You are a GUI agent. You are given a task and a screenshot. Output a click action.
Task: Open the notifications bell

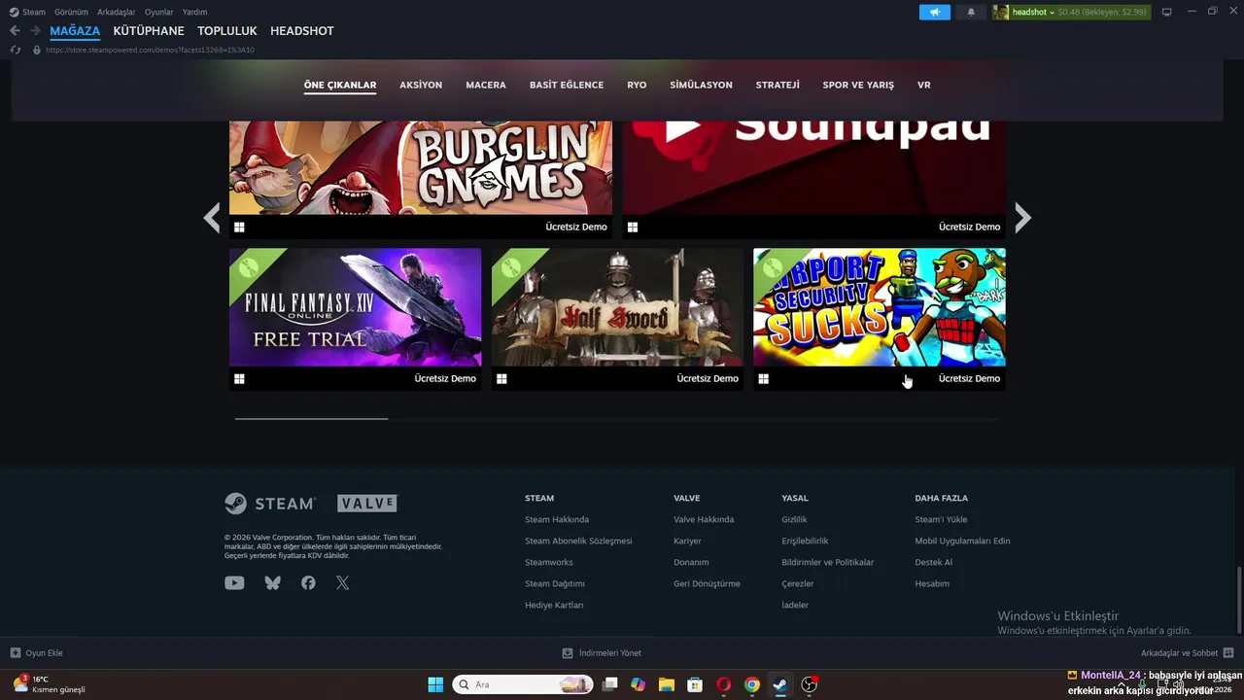pyautogui.click(x=971, y=12)
